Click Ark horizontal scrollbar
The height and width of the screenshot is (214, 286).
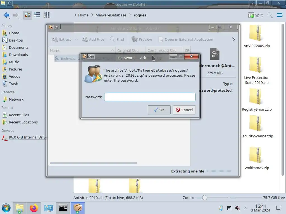click(x=93, y=163)
